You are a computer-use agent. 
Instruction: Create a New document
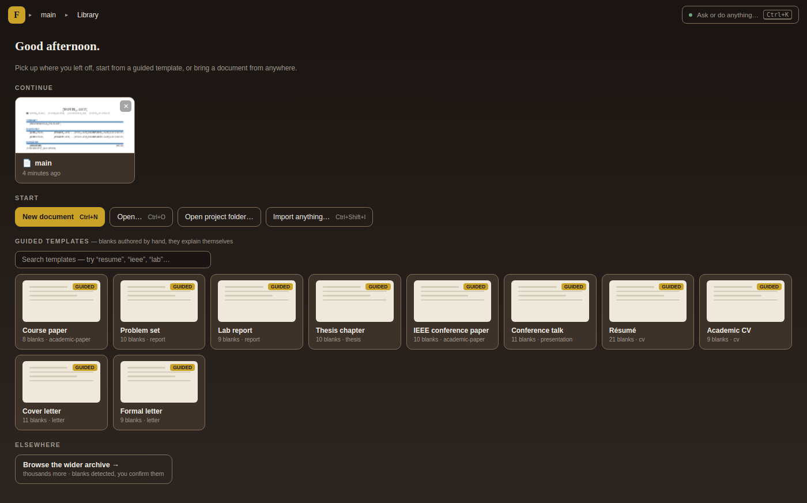tap(60, 217)
